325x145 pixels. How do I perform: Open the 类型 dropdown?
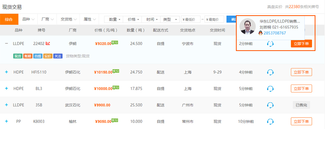(170, 19)
